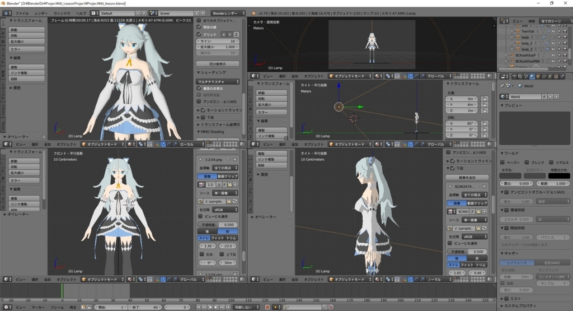
Task: Click the 終了 end frame field
Action: tap(145, 307)
